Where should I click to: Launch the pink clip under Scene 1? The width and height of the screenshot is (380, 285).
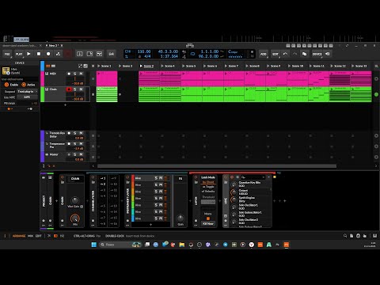(99, 74)
